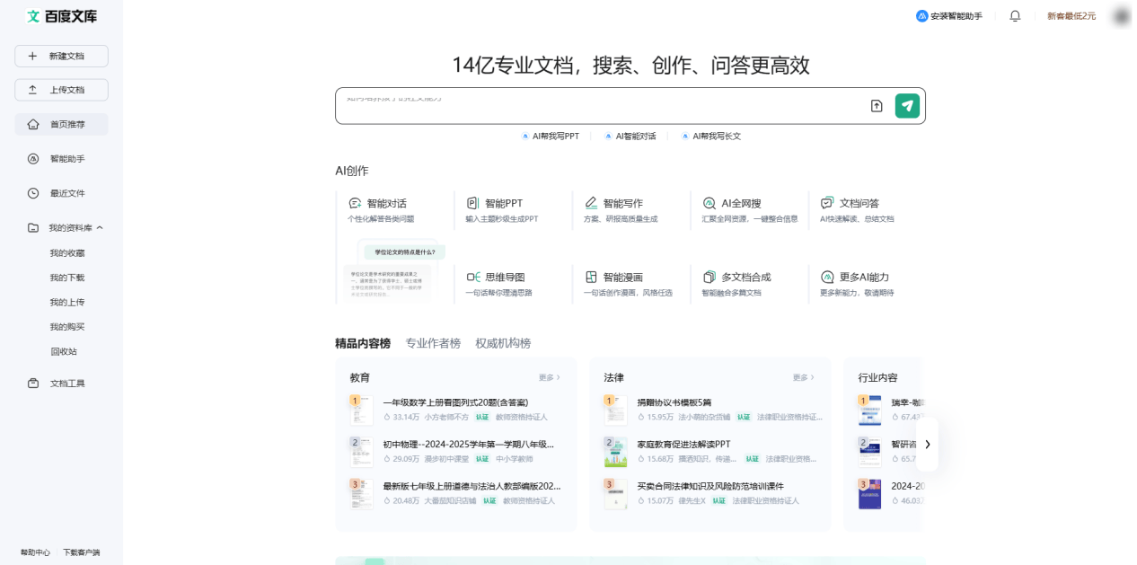Click the upload file icon in search box
Screen dimensions: 1137x565
pyautogui.click(x=877, y=106)
